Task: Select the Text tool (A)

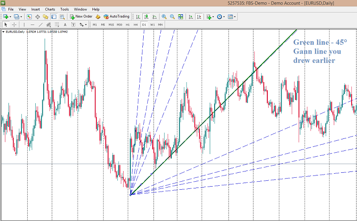Action: point(65,25)
